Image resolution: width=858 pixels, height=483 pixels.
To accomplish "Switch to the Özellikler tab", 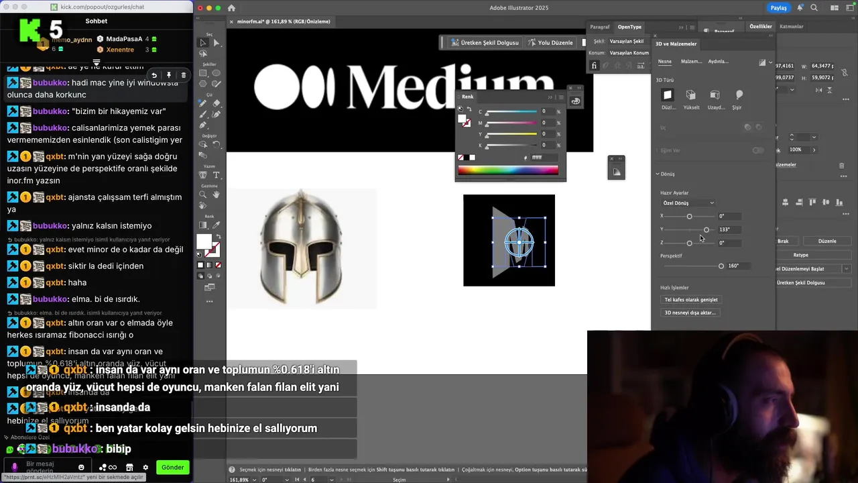I will tap(761, 26).
